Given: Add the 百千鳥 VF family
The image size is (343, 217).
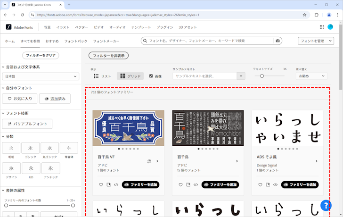Looking at the screenshot, I should (140, 184).
